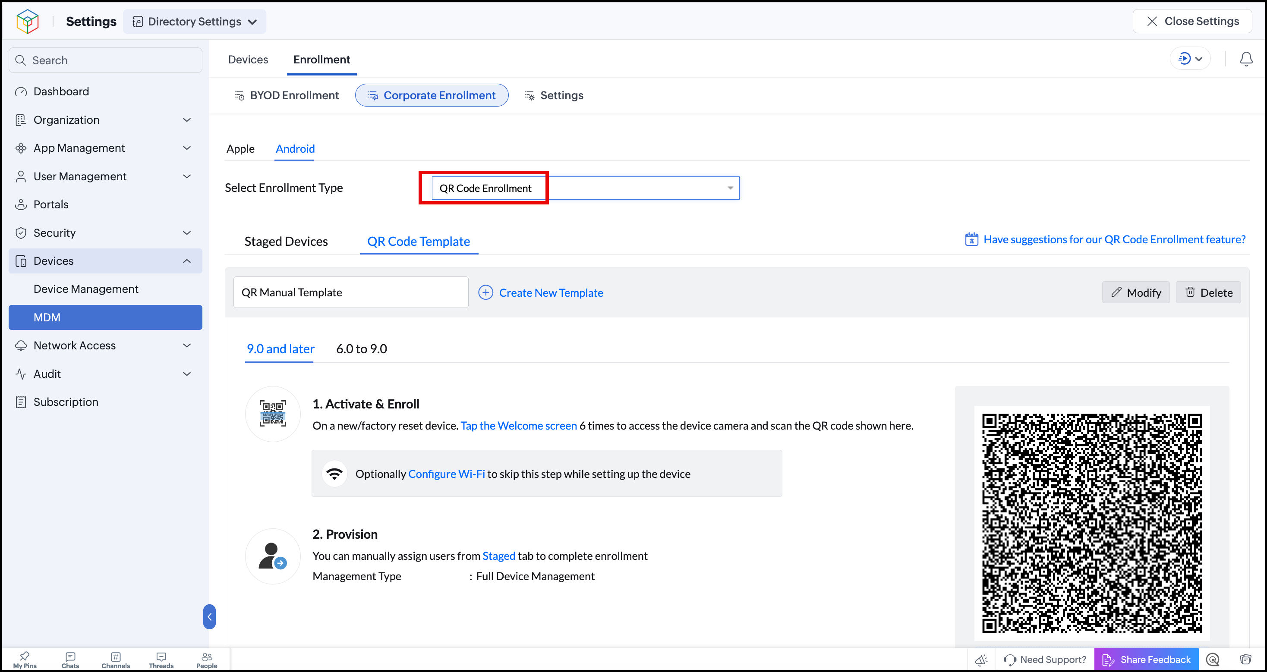The width and height of the screenshot is (1267, 672).
Task: Click the Subscription receipt icon
Action: coord(21,402)
